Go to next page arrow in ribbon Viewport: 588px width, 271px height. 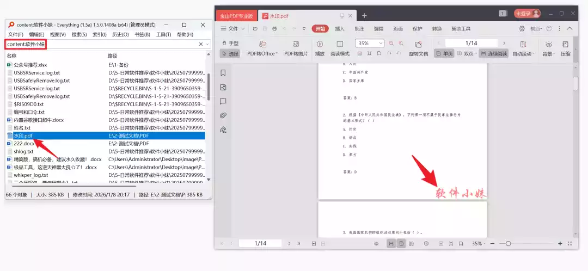(x=504, y=43)
